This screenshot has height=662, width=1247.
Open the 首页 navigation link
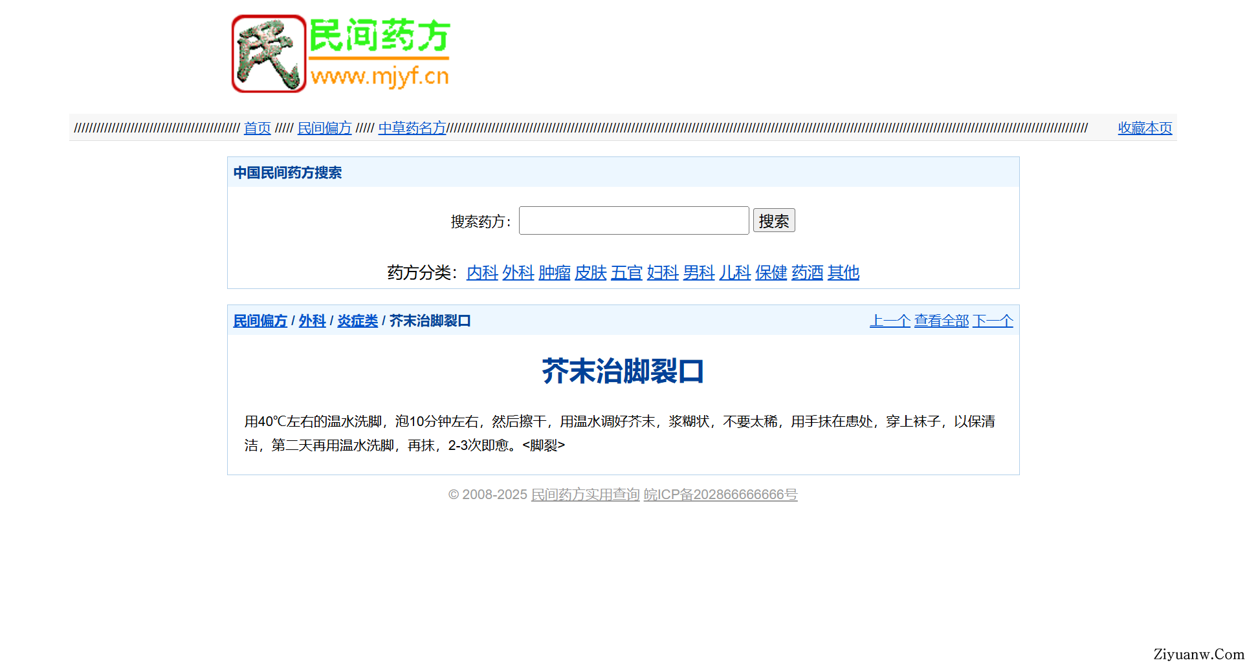(x=257, y=128)
